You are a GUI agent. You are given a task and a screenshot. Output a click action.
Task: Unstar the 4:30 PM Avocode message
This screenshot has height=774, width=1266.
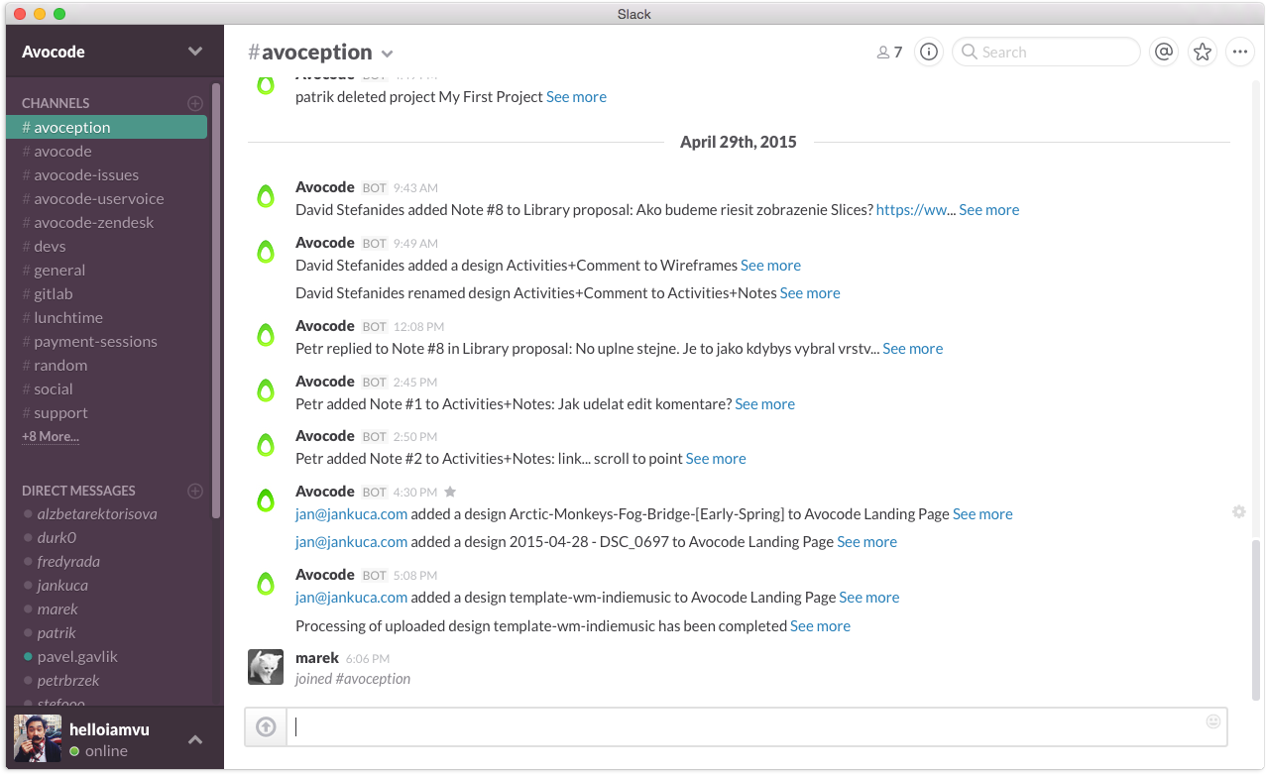pyautogui.click(x=450, y=492)
